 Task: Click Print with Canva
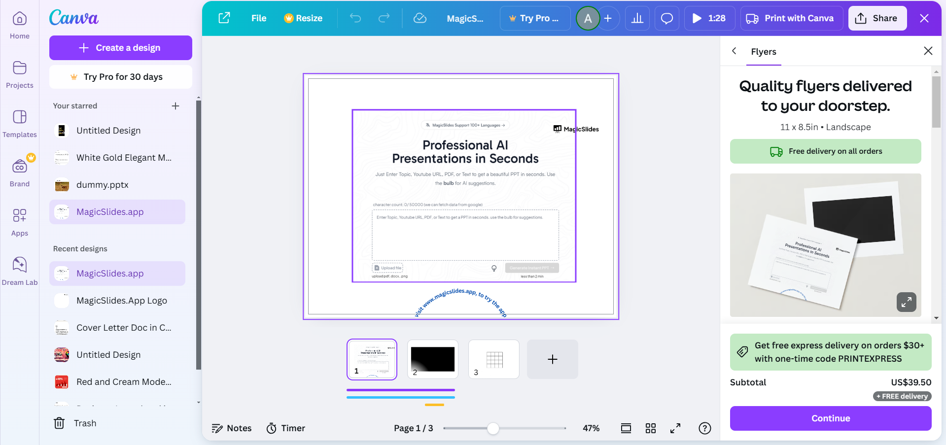pyautogui.click(x=792, y=18)
